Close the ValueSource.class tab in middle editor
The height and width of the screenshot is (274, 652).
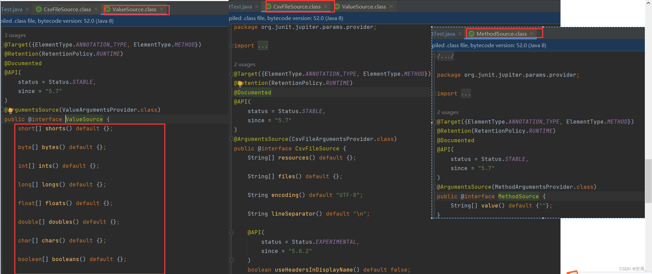pos(391,7)
